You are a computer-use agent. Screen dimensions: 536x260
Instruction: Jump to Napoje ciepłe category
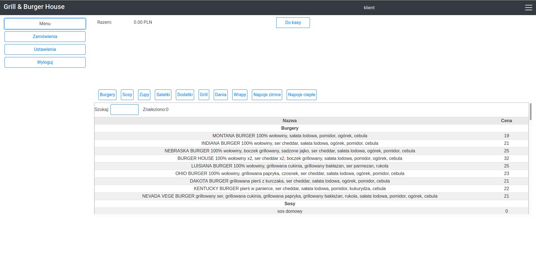tap(302, 95)
